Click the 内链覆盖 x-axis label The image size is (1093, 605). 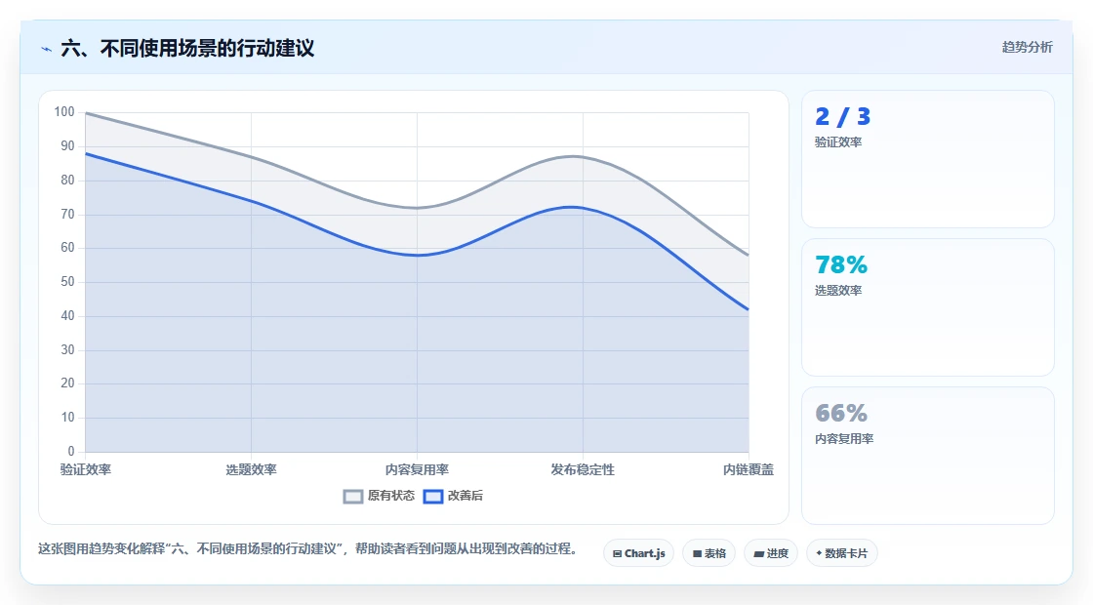point(748,469)
